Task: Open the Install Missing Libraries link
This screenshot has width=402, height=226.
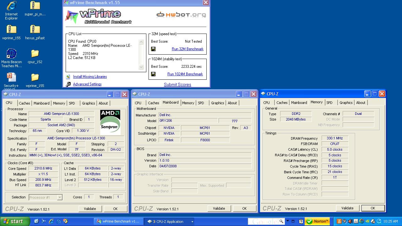Action: coord(90,77)
